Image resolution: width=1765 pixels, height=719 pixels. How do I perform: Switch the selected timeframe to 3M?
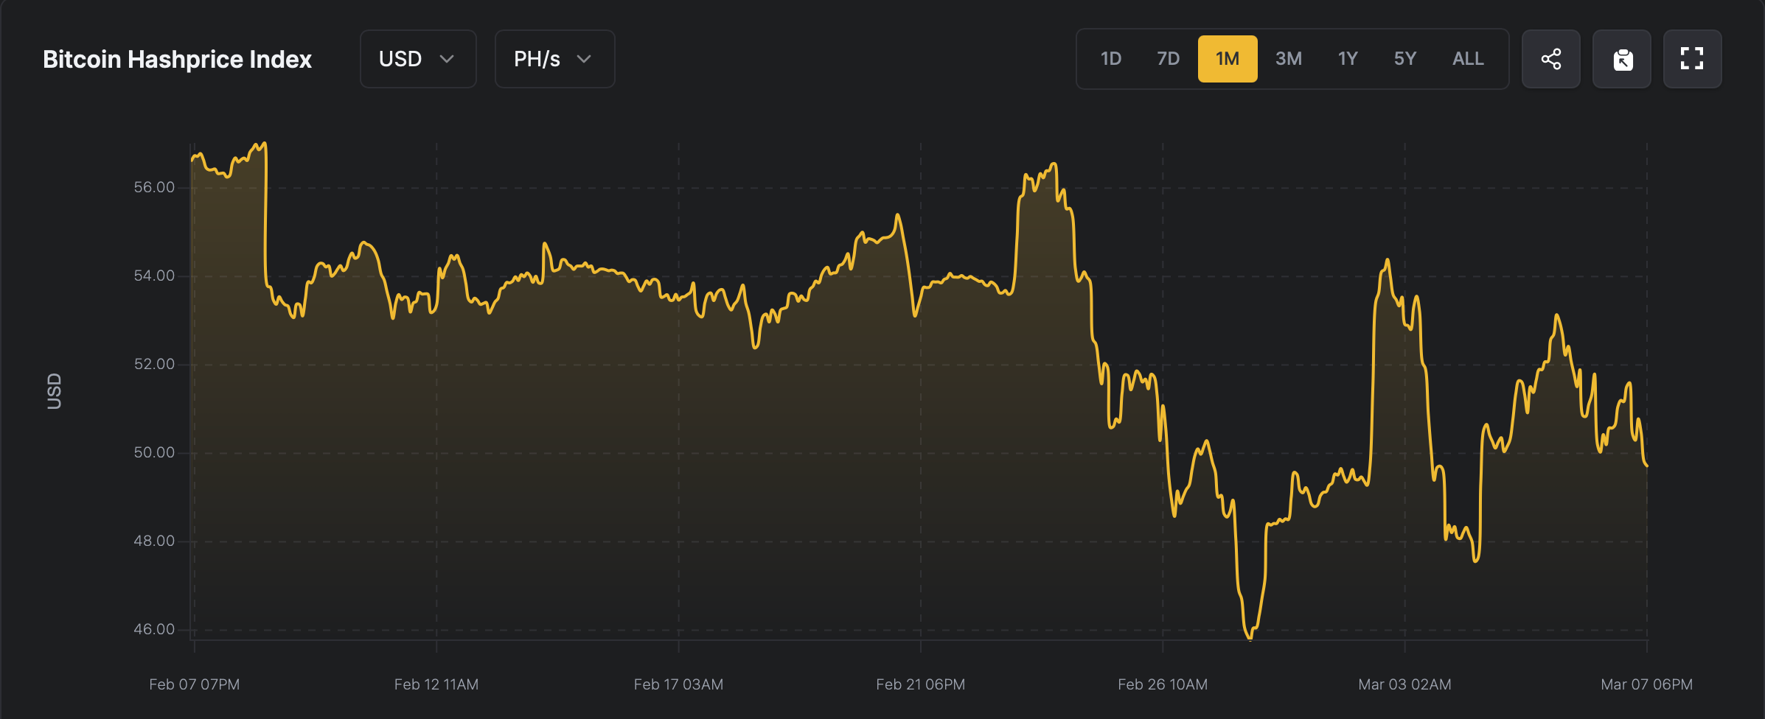[x=1289, y=59]
